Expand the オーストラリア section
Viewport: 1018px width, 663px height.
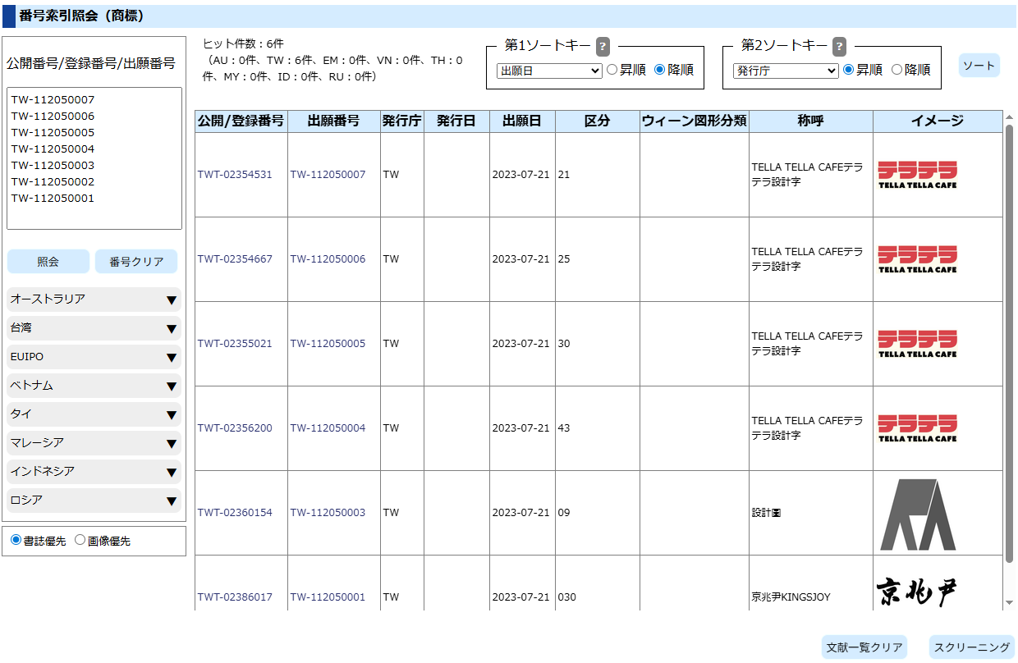[x=94, y=299]
